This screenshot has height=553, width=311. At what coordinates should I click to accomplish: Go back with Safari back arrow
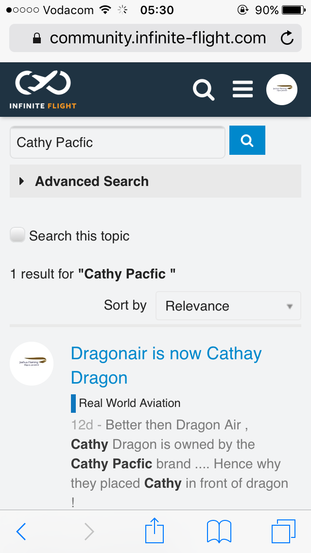21,532
